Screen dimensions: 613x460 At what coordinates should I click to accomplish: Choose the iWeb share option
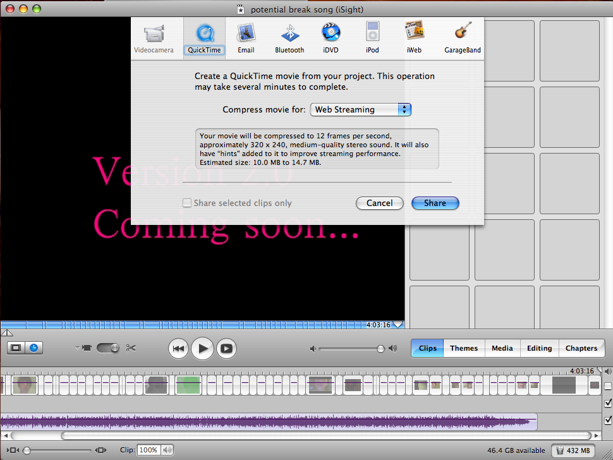414,39
